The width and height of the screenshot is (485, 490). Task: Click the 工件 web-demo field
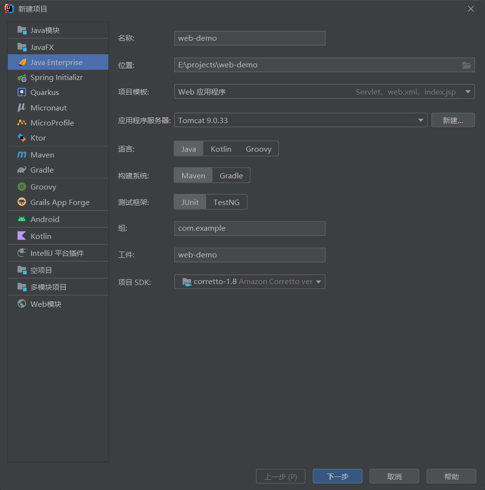pyautogui.click(x=250, y=254)
